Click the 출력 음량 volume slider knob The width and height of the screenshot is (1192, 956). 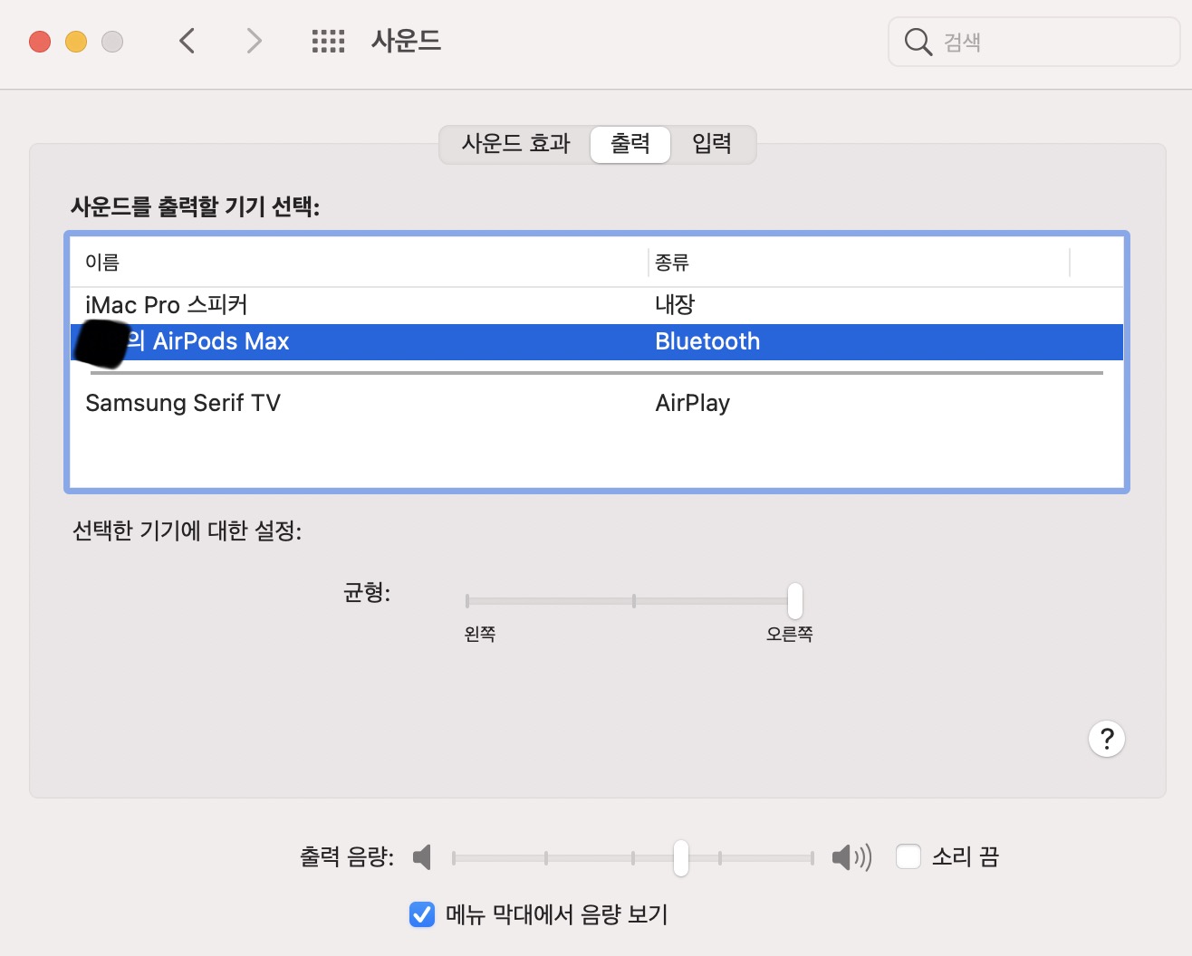(x=680, y=857)
